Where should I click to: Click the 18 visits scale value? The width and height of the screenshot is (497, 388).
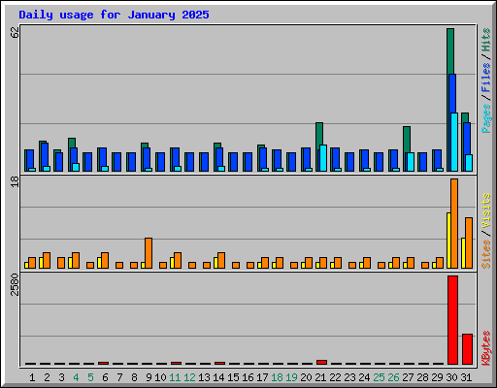pos(16,181)
